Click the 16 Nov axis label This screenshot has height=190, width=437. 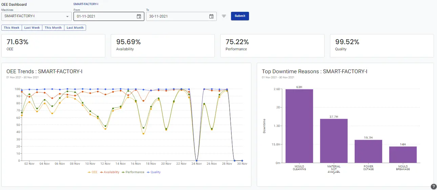[136, 164]
